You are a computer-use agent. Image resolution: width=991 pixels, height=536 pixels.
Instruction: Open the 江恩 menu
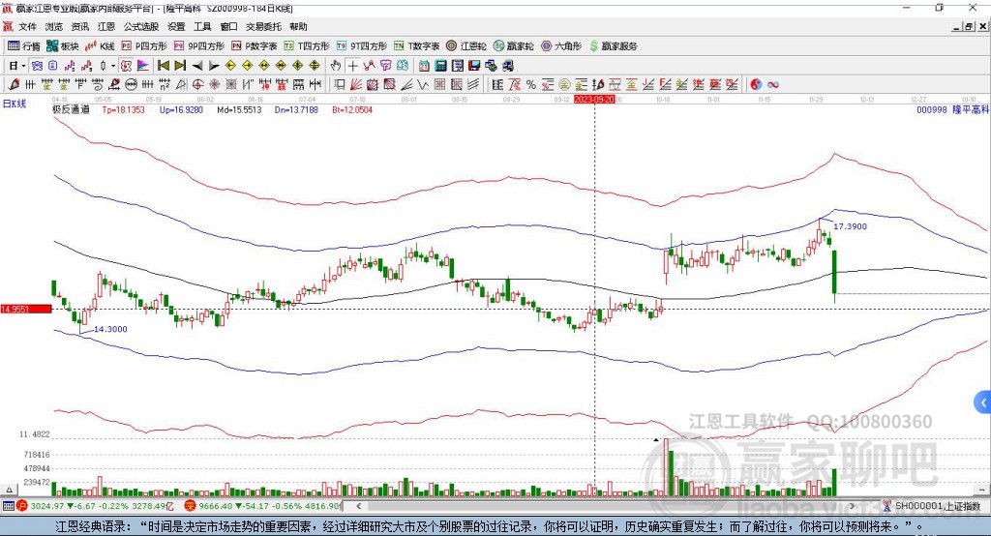point(106,26)
